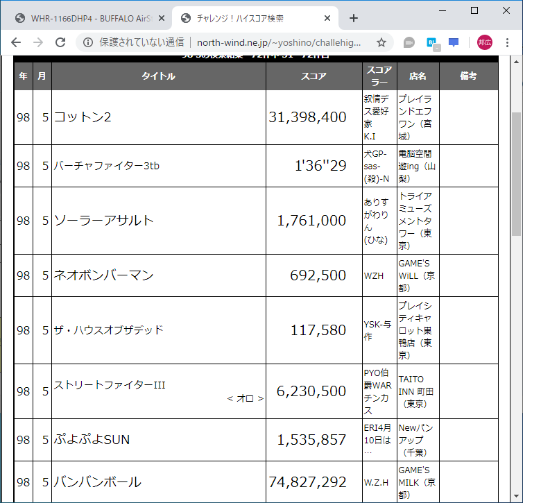Click the store 電脳空間遊ing（山梨）

click(417, 166)
